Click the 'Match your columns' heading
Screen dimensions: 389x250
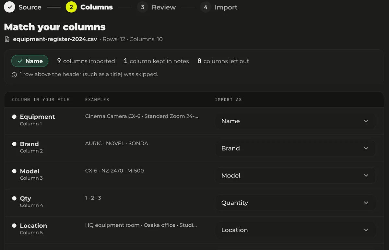click(55, 27)
